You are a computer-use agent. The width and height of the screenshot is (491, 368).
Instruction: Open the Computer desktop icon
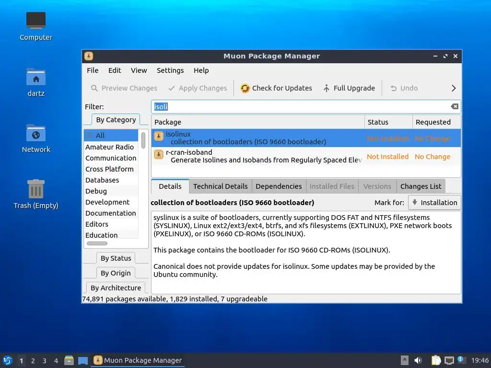36,27
